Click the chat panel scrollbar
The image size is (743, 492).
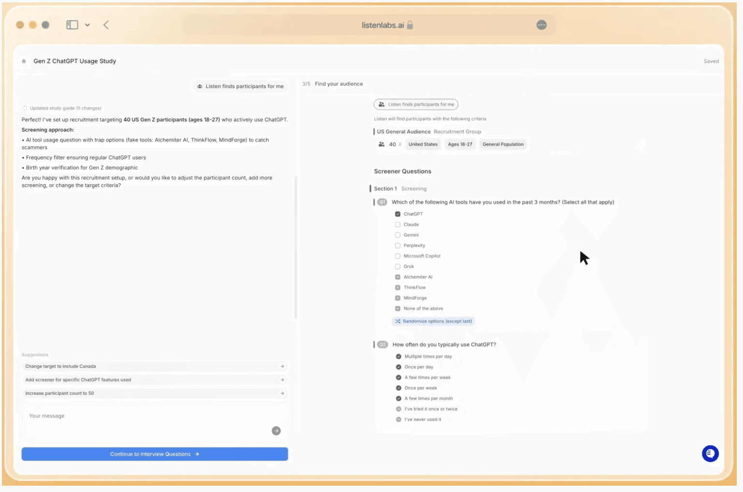coord(296,247)
